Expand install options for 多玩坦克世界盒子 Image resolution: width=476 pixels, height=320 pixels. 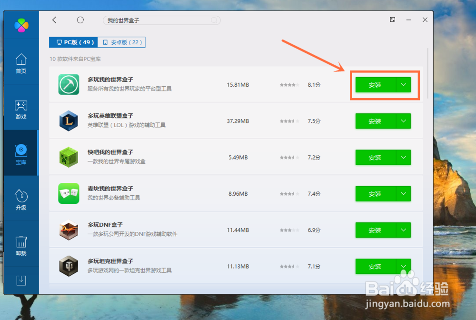tap(404, 266)
